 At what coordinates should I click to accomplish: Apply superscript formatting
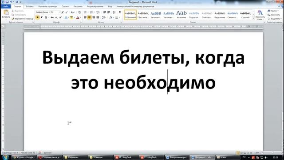click(x=60, y=17)
